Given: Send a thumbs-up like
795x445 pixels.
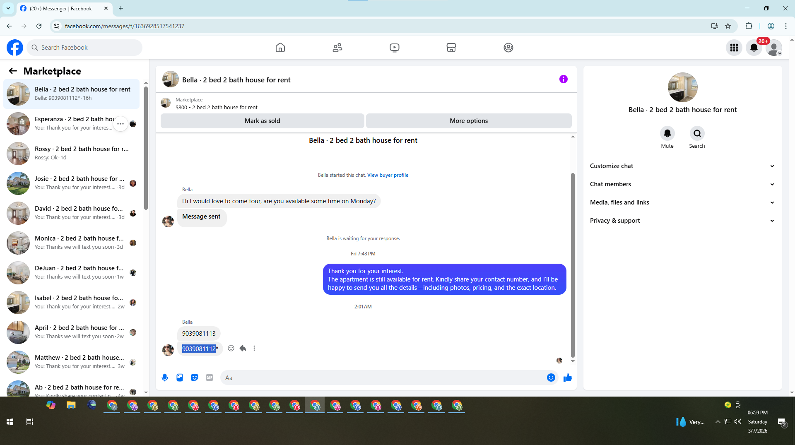Looking at the screenshot, I should click(x=568, y=378).
